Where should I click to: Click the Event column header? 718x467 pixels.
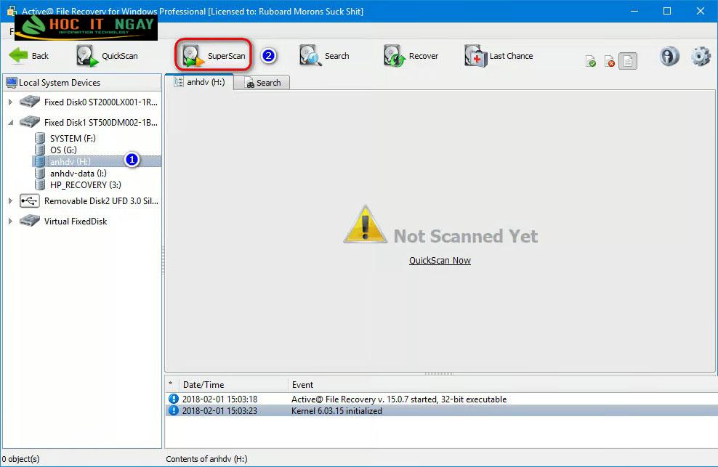501,385
